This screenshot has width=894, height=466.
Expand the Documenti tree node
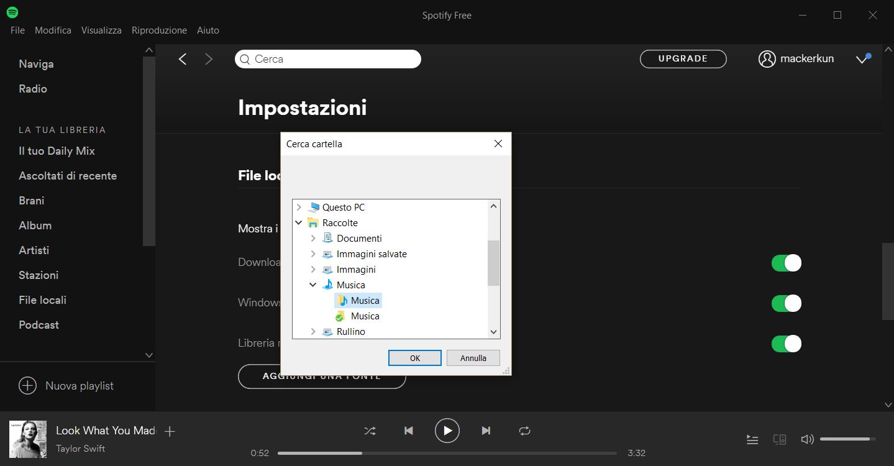313,239
